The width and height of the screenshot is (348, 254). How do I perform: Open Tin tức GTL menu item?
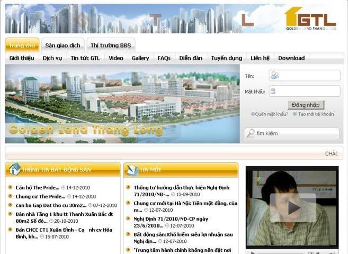[x=85, y=58]
